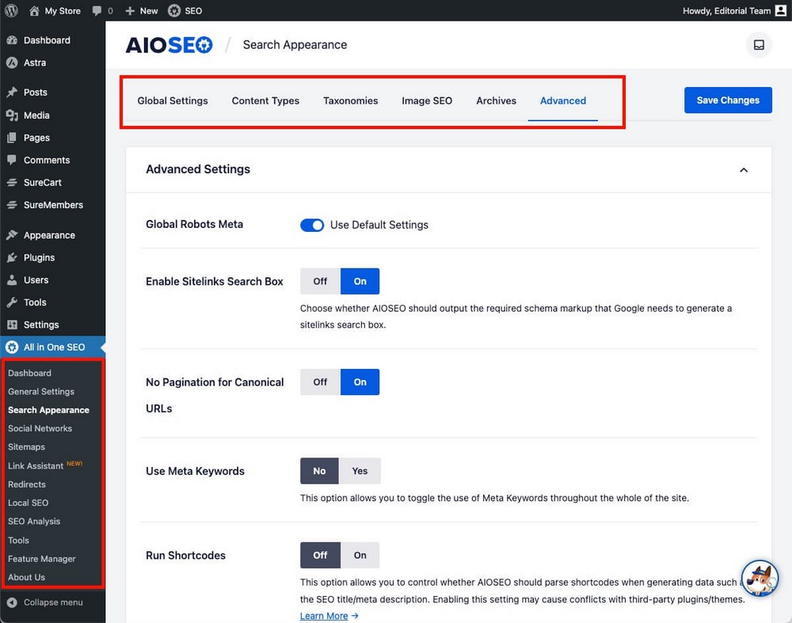Switch to Global Settings tab
Screen dimensions: 792x623
pyautogui.click(x=173, y=101)
